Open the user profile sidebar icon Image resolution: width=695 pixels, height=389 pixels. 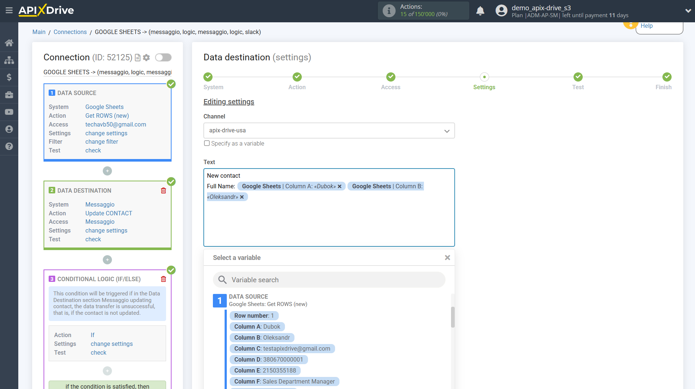point(9,129)
